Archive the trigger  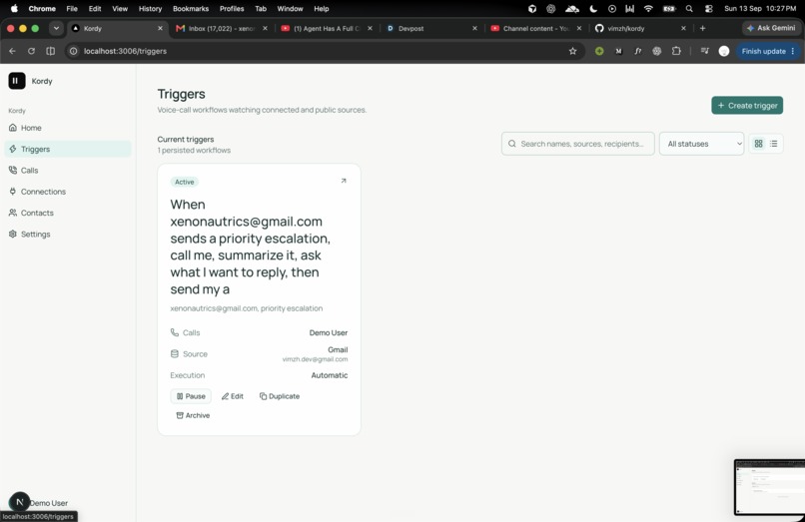click(193, 415)
